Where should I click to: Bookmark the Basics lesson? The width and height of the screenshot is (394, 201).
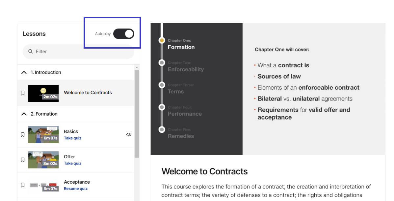23,135
